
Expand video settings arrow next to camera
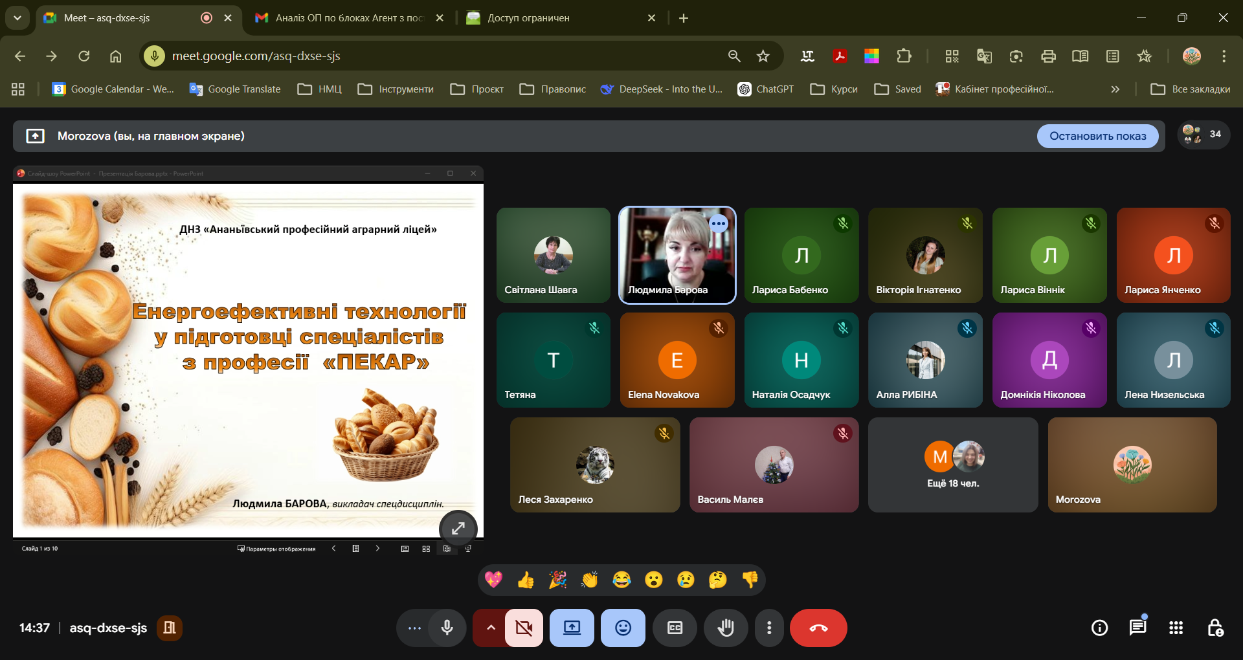(490, 628)
